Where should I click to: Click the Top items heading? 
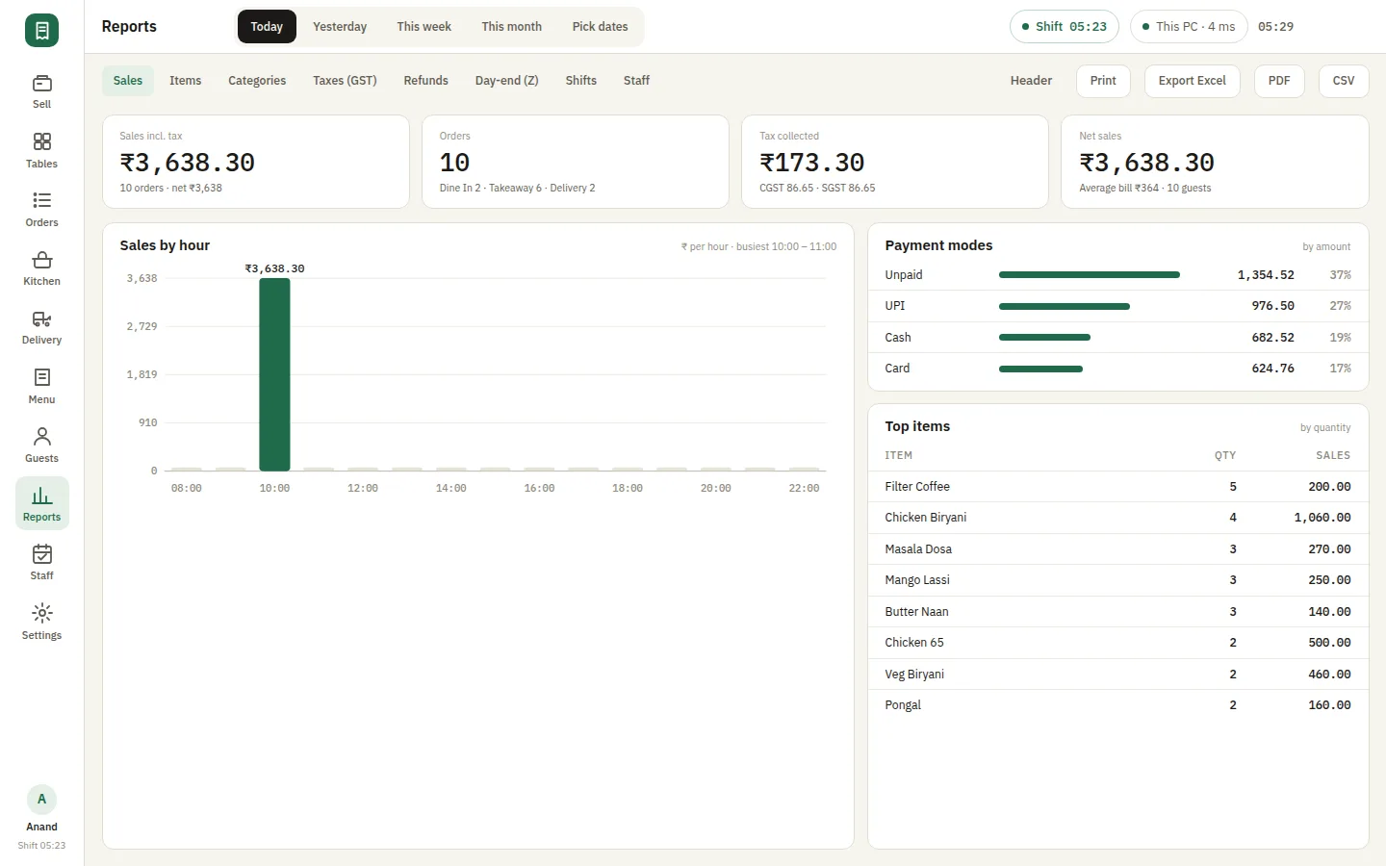point(917,426)
